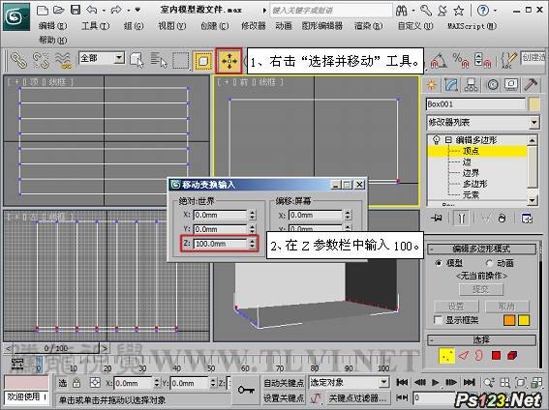Click the Select and Move tool
The height and width of the screenshot is (410, 549).
[229, 61]
